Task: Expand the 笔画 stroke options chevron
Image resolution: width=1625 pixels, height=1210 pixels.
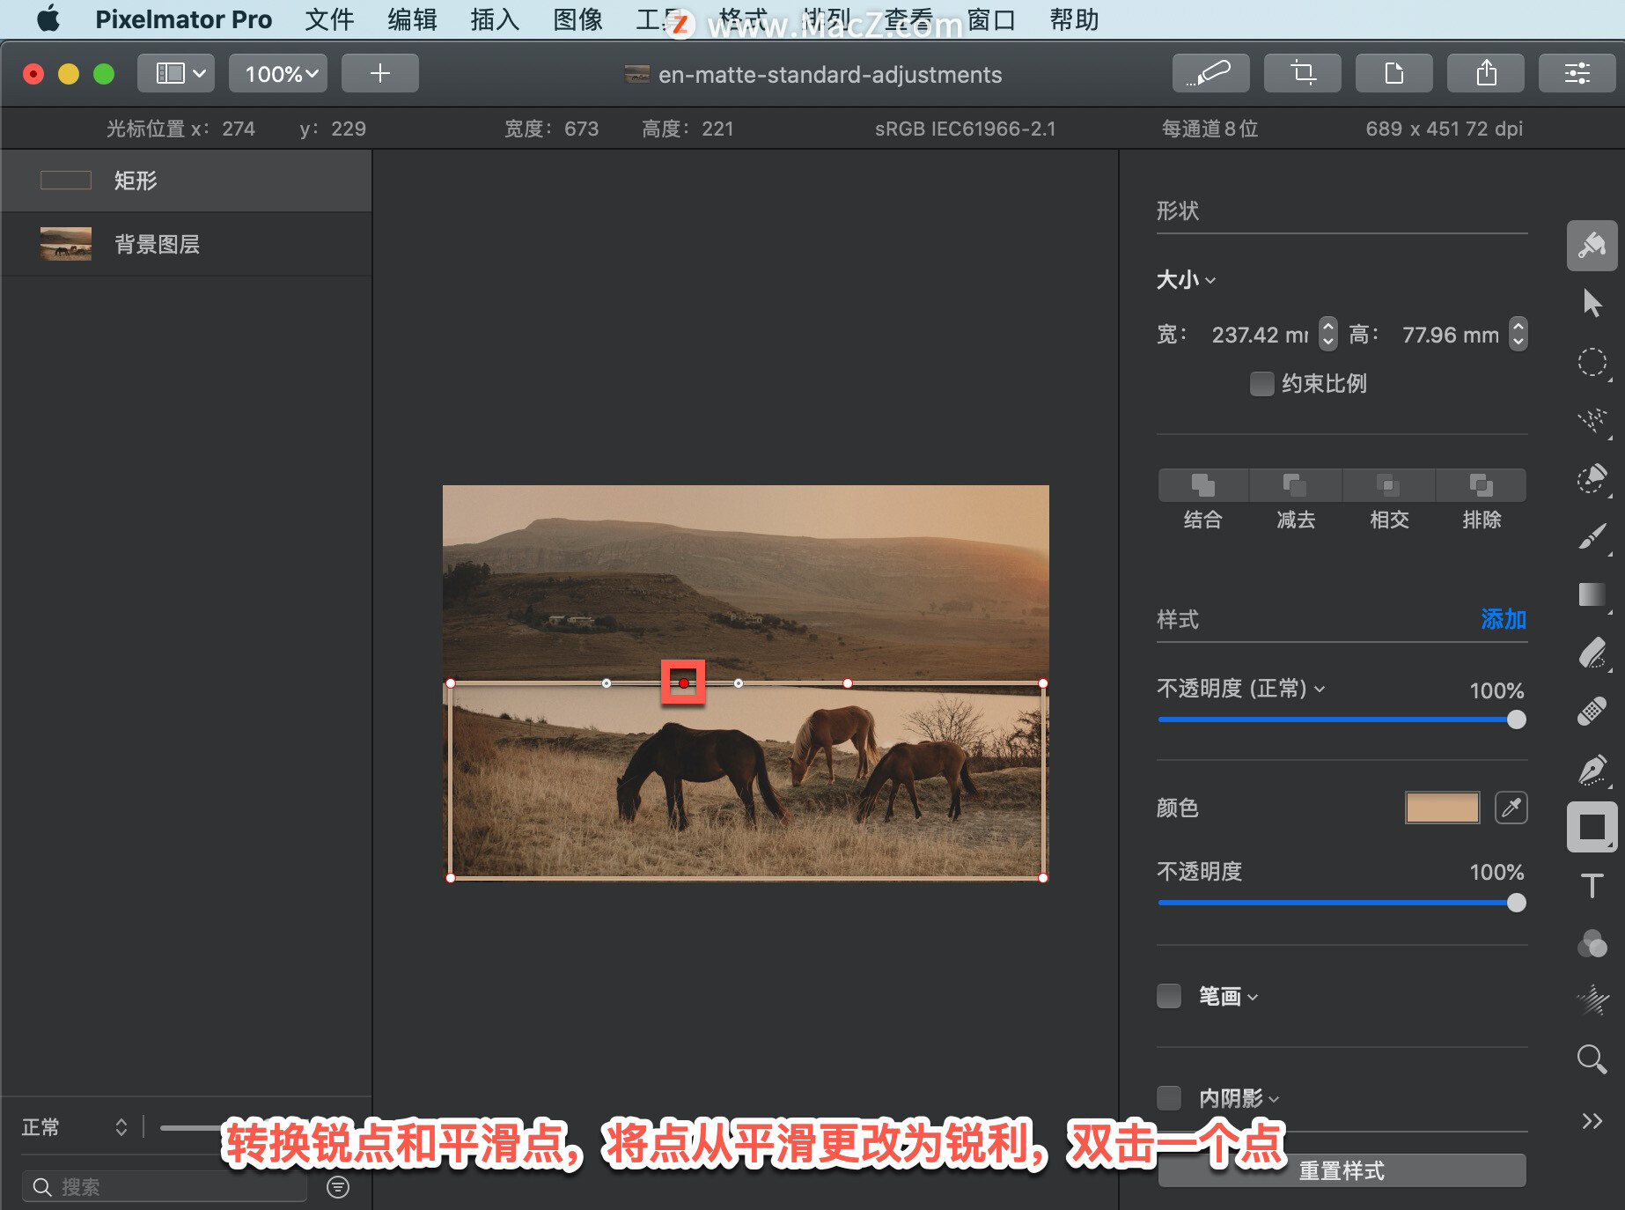Action: click(x=1253, y=998)
